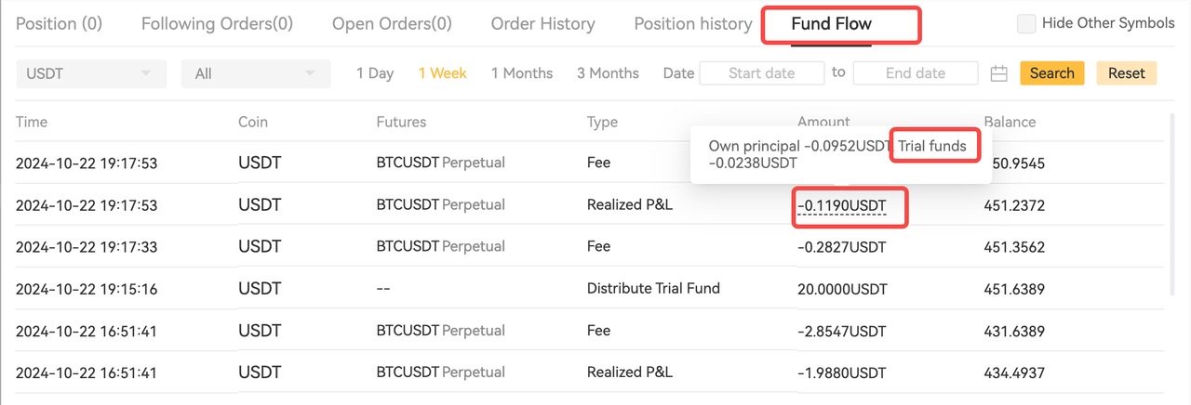Click the Start date input field

(x=761, y=73)
